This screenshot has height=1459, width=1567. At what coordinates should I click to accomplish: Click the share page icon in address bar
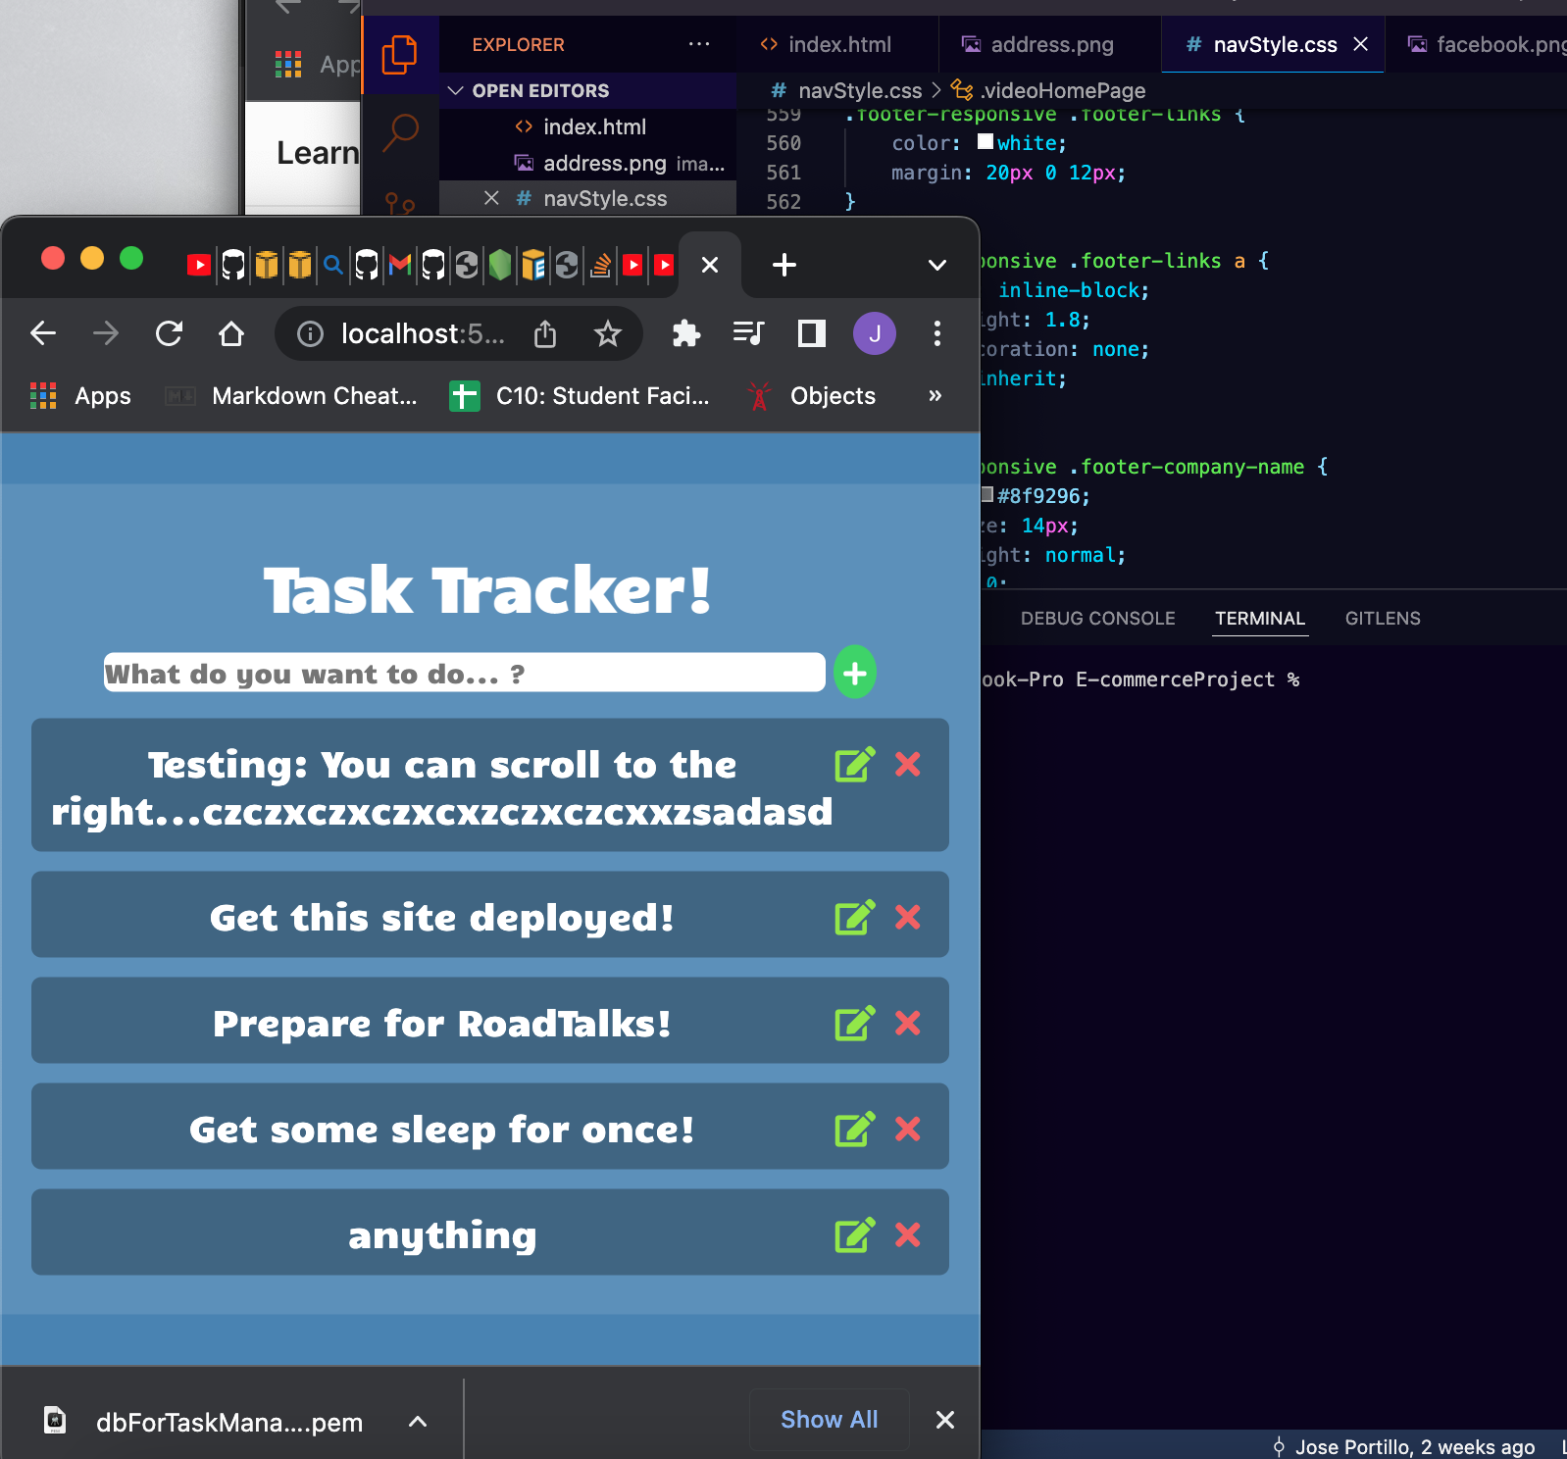click(545, 334)
